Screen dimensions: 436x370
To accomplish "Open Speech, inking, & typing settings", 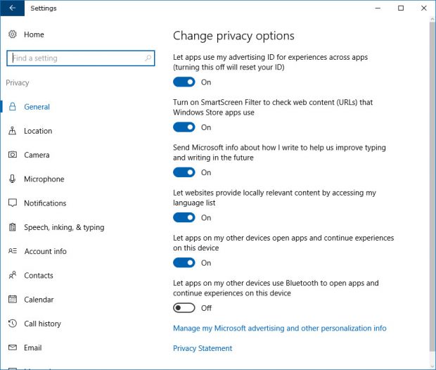I will (64, 227).
